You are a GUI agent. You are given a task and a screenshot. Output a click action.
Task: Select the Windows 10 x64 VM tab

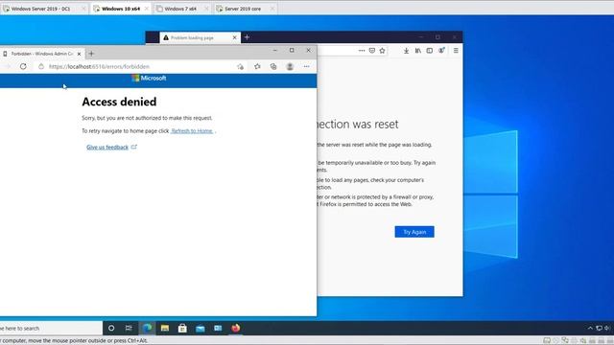[120, 9]
